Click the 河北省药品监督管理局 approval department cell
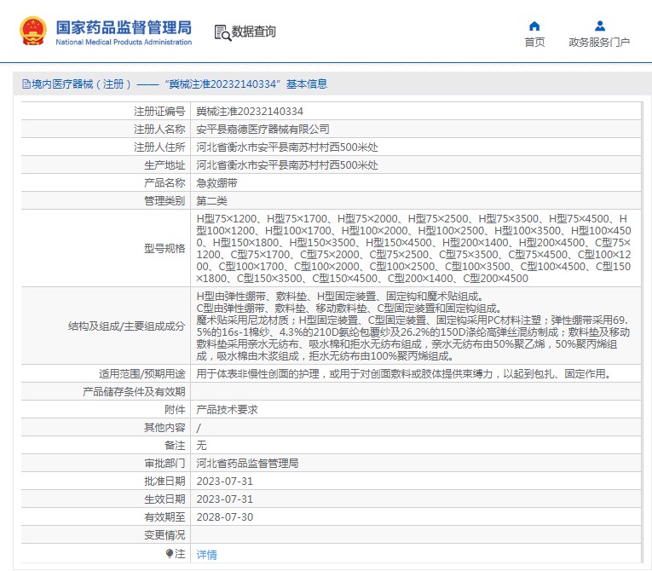This screenshot has height=571, width=652. pos(247,464)
